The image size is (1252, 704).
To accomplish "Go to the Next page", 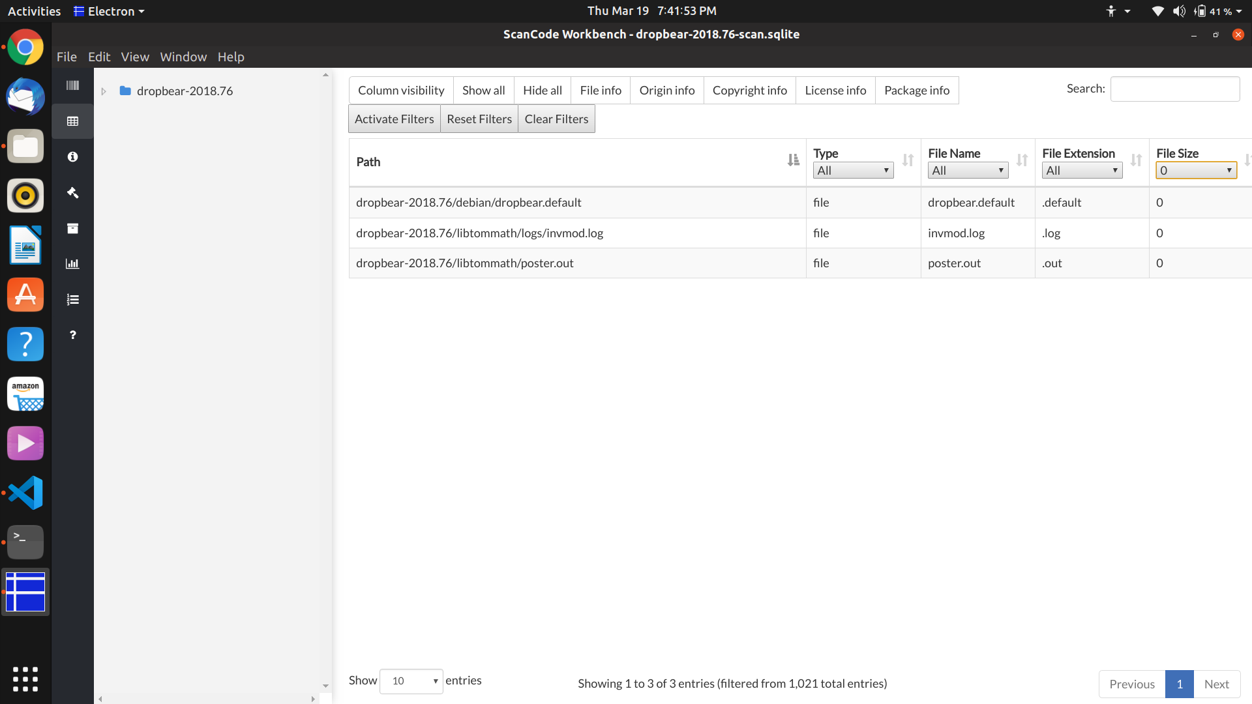I will coord(1217,684).
